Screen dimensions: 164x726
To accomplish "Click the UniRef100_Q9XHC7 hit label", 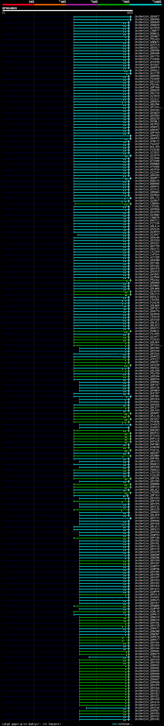I will coord(147,17).
